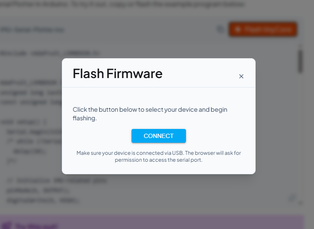Click the blurred paragraph above the code block

point(123,4)
